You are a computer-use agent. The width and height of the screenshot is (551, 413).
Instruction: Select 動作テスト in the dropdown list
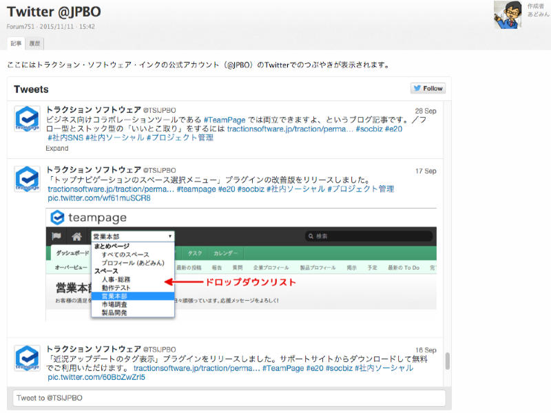point(116,288)
